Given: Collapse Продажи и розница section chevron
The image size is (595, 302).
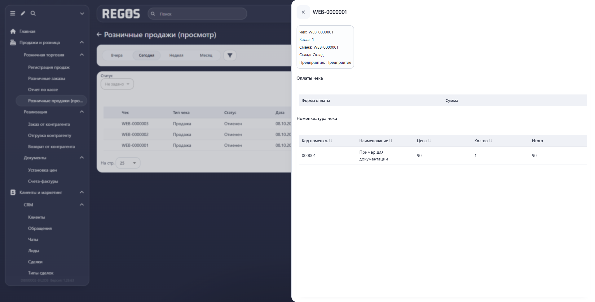Looking at the screenshot, I should pyautogui.click(x=82, y=42).
